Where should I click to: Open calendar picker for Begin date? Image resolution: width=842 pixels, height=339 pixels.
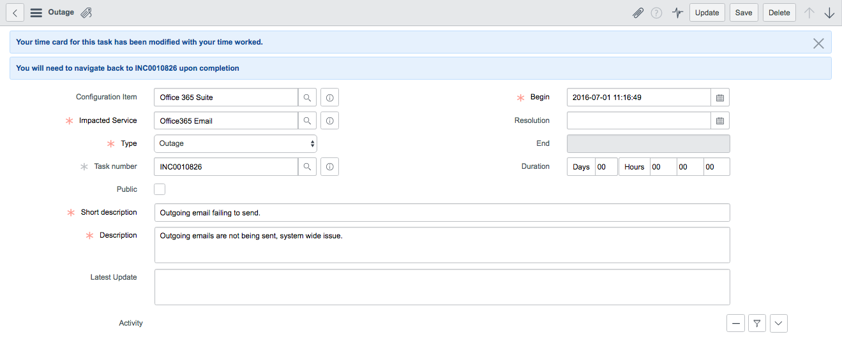pyautogui.click(x=720, y=97)
